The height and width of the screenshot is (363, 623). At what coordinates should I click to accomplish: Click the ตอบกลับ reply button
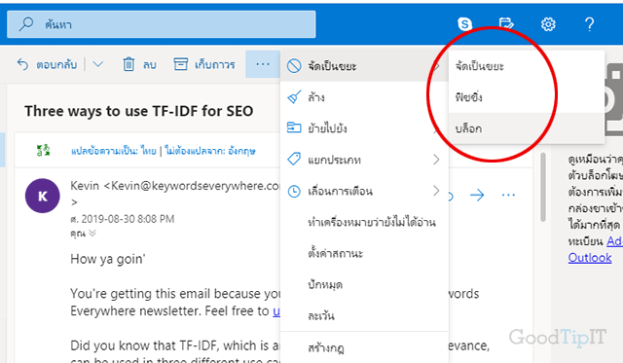[x=47, y=64]
